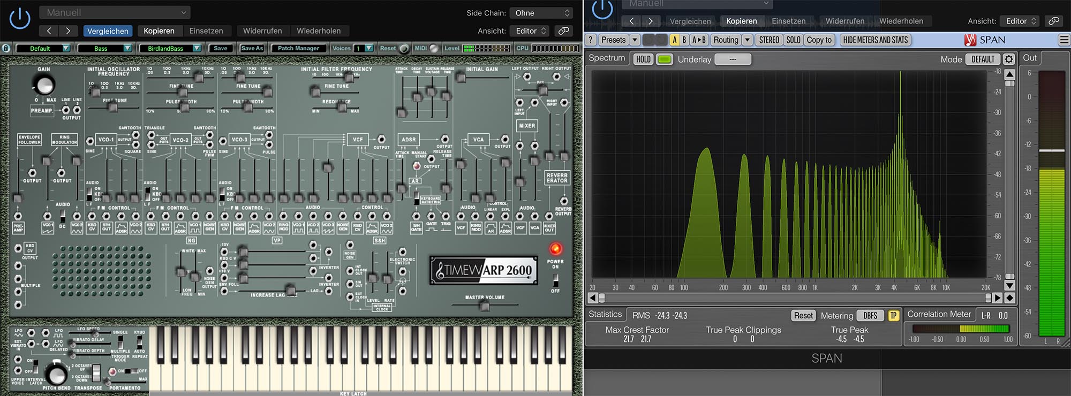Click Kopieren in TimewARP window
Viewport: 1071px width, 396px height.
click(159, 31)
